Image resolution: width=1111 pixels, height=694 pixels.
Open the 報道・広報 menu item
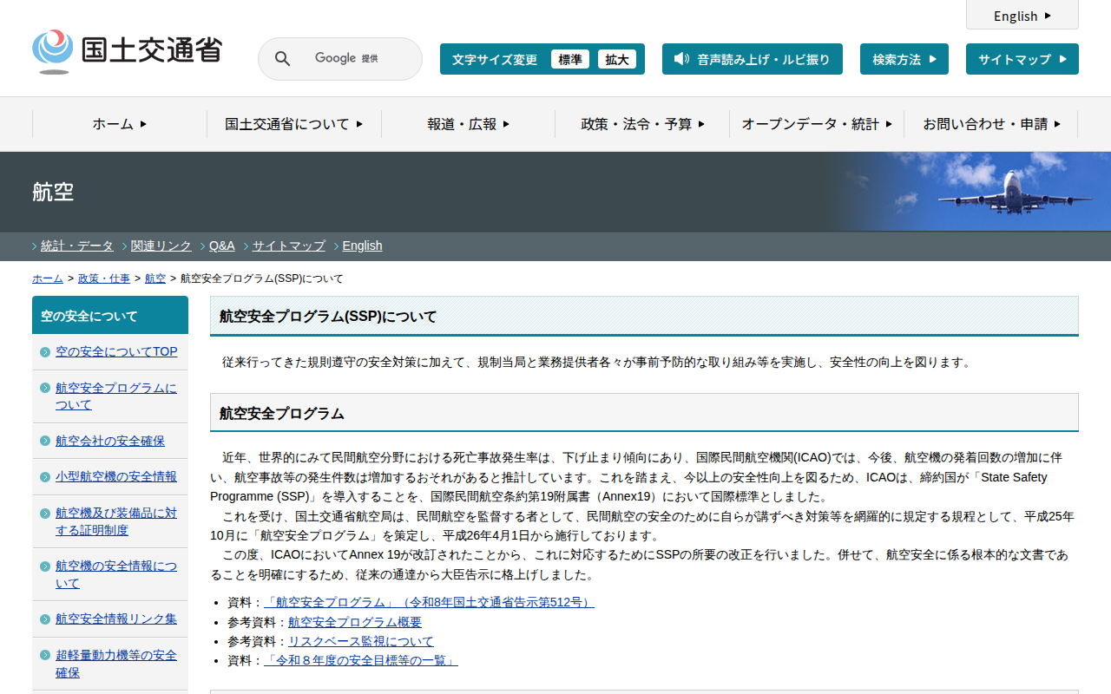468,124
